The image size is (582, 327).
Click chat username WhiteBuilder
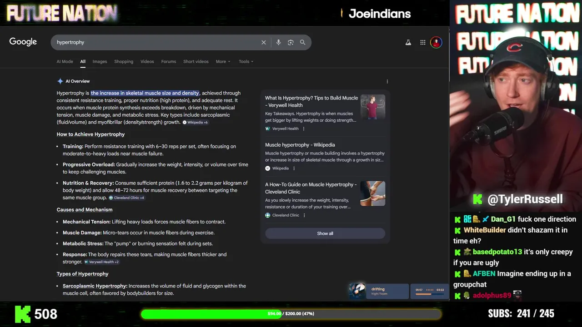(485, 230)
